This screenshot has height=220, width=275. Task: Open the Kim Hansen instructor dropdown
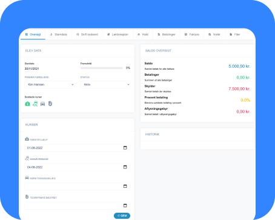[50, 84]
